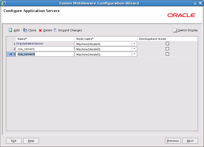Viewport: 204px width, 147px height.
Task: Click the soa_server1 name field
Action: (x=45, y=49)
